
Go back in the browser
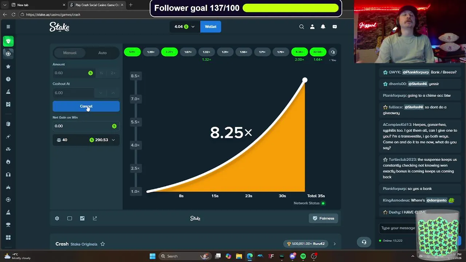click(x=5, y=15)
